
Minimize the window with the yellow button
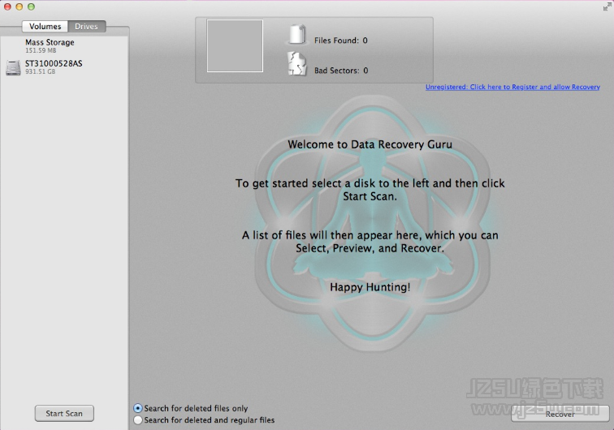click(19, 6)
